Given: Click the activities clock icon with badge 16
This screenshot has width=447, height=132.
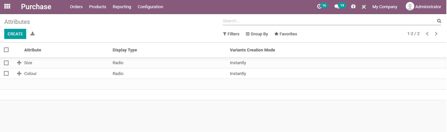Looking at the screenshot, I should [x=320, y=7].
